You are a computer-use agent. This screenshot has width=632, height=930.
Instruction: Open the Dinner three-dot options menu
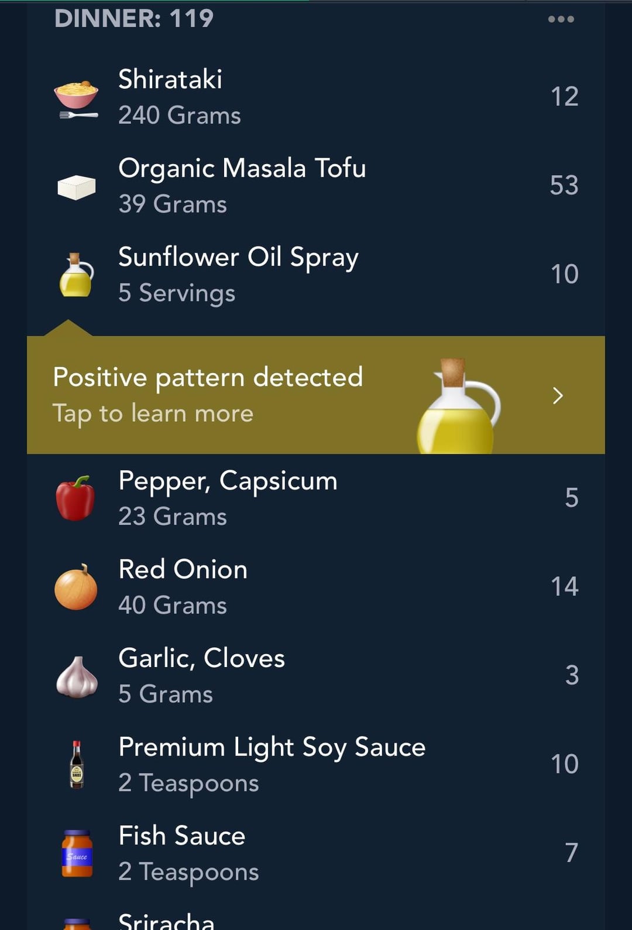pyautogui.click(x=561, y=19)
